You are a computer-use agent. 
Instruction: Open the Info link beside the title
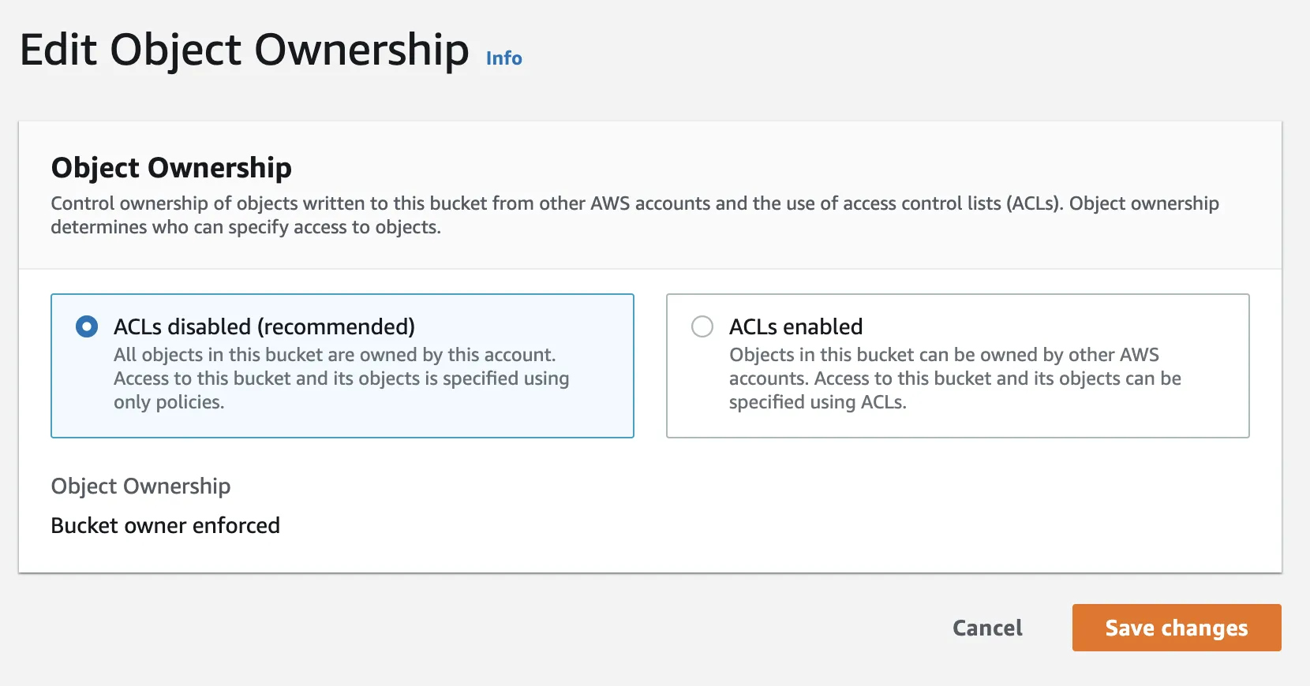503,58
